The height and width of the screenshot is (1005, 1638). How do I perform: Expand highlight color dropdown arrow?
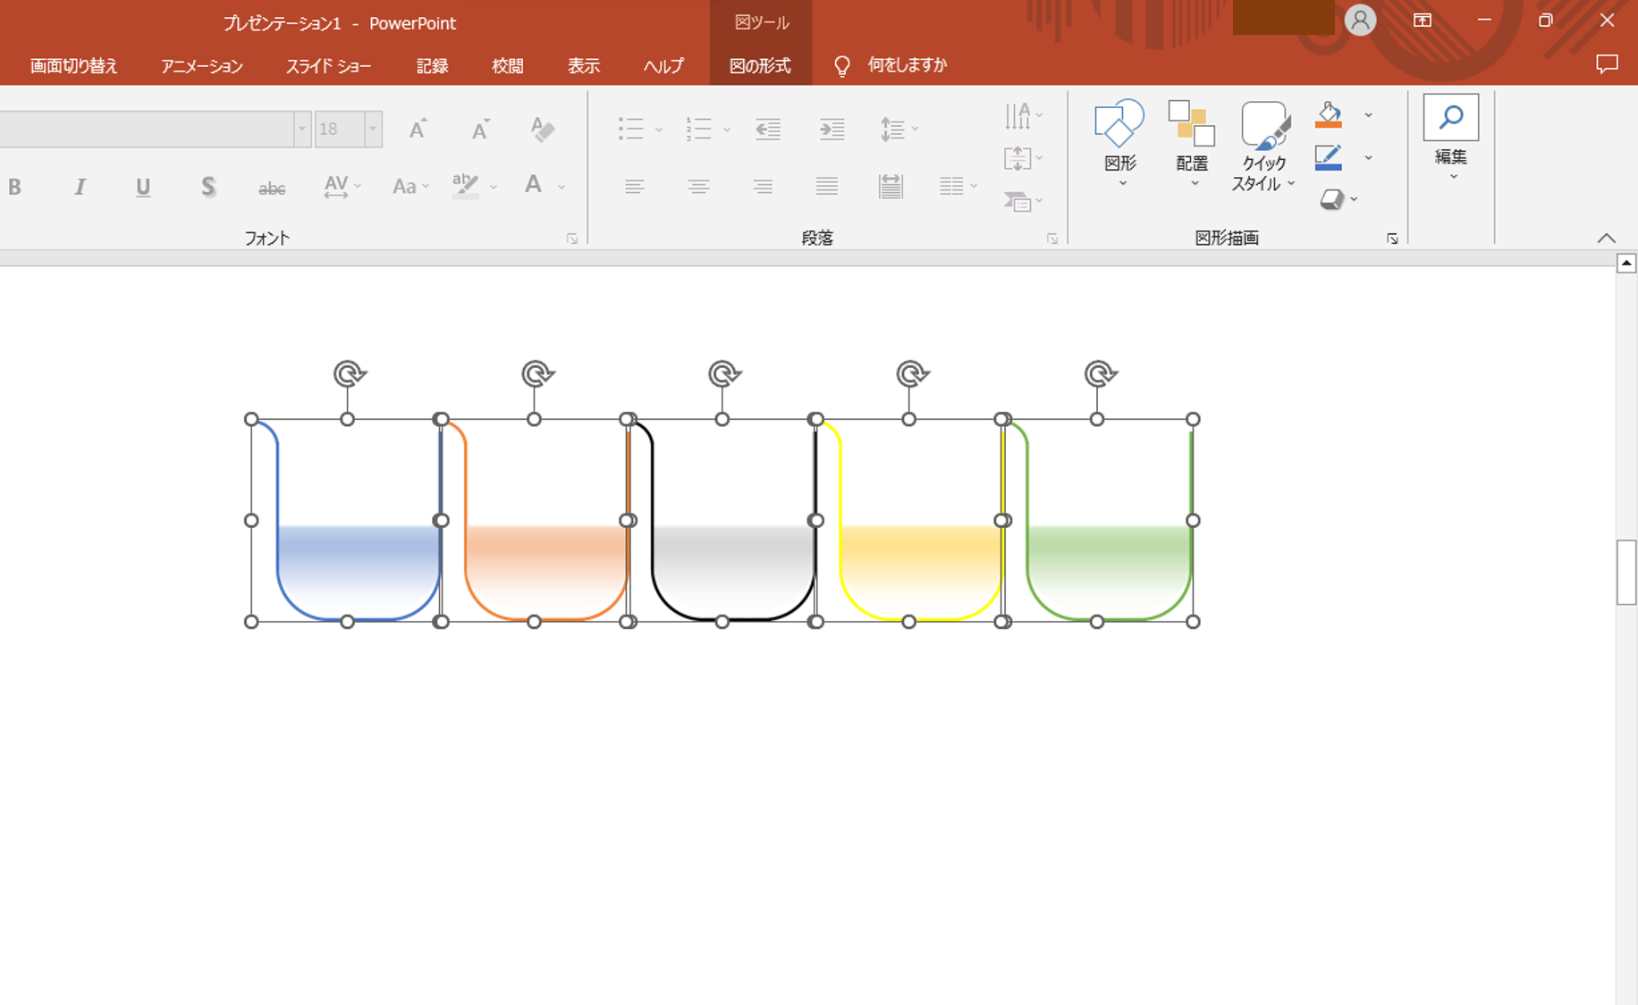494,187
